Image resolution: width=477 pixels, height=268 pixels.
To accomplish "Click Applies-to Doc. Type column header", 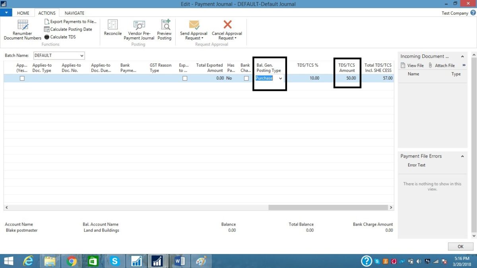I will 42,68.
